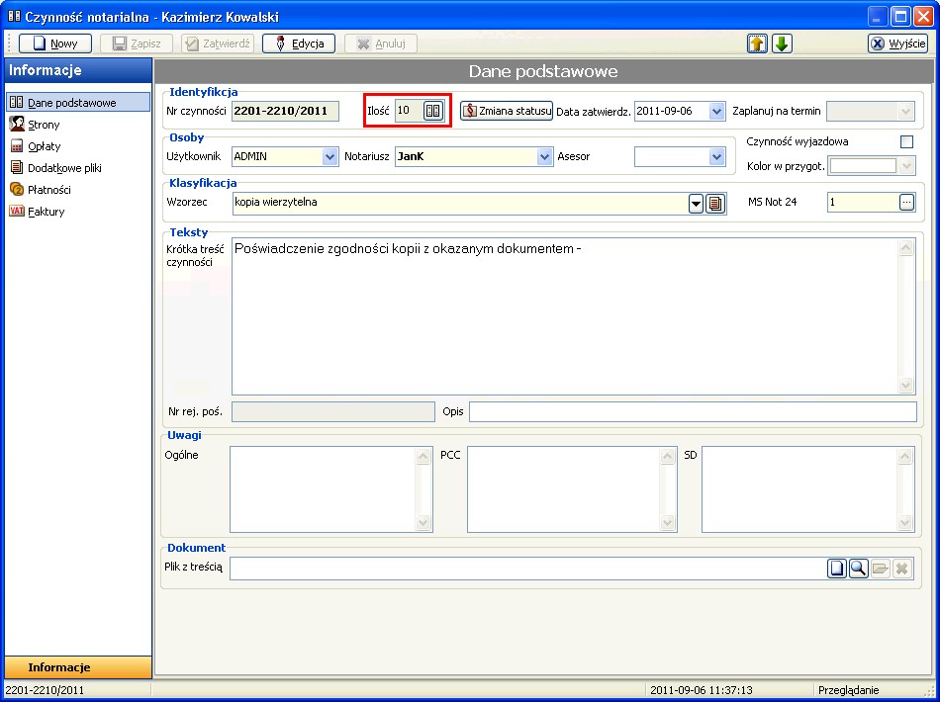Click the green down arrow navigation icon
The width and height of the screenshot is (940, 702).
(x=782, y=44)
